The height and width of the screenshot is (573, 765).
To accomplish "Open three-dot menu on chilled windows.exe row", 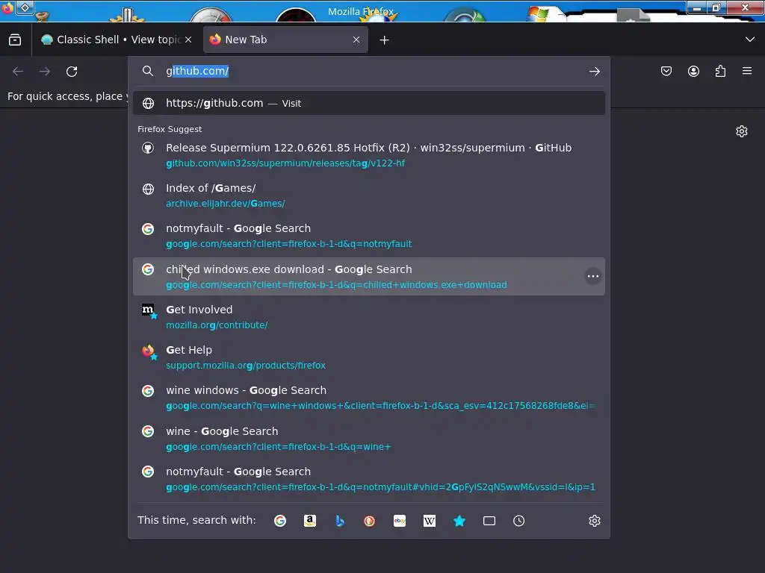I will coord(592,276).
